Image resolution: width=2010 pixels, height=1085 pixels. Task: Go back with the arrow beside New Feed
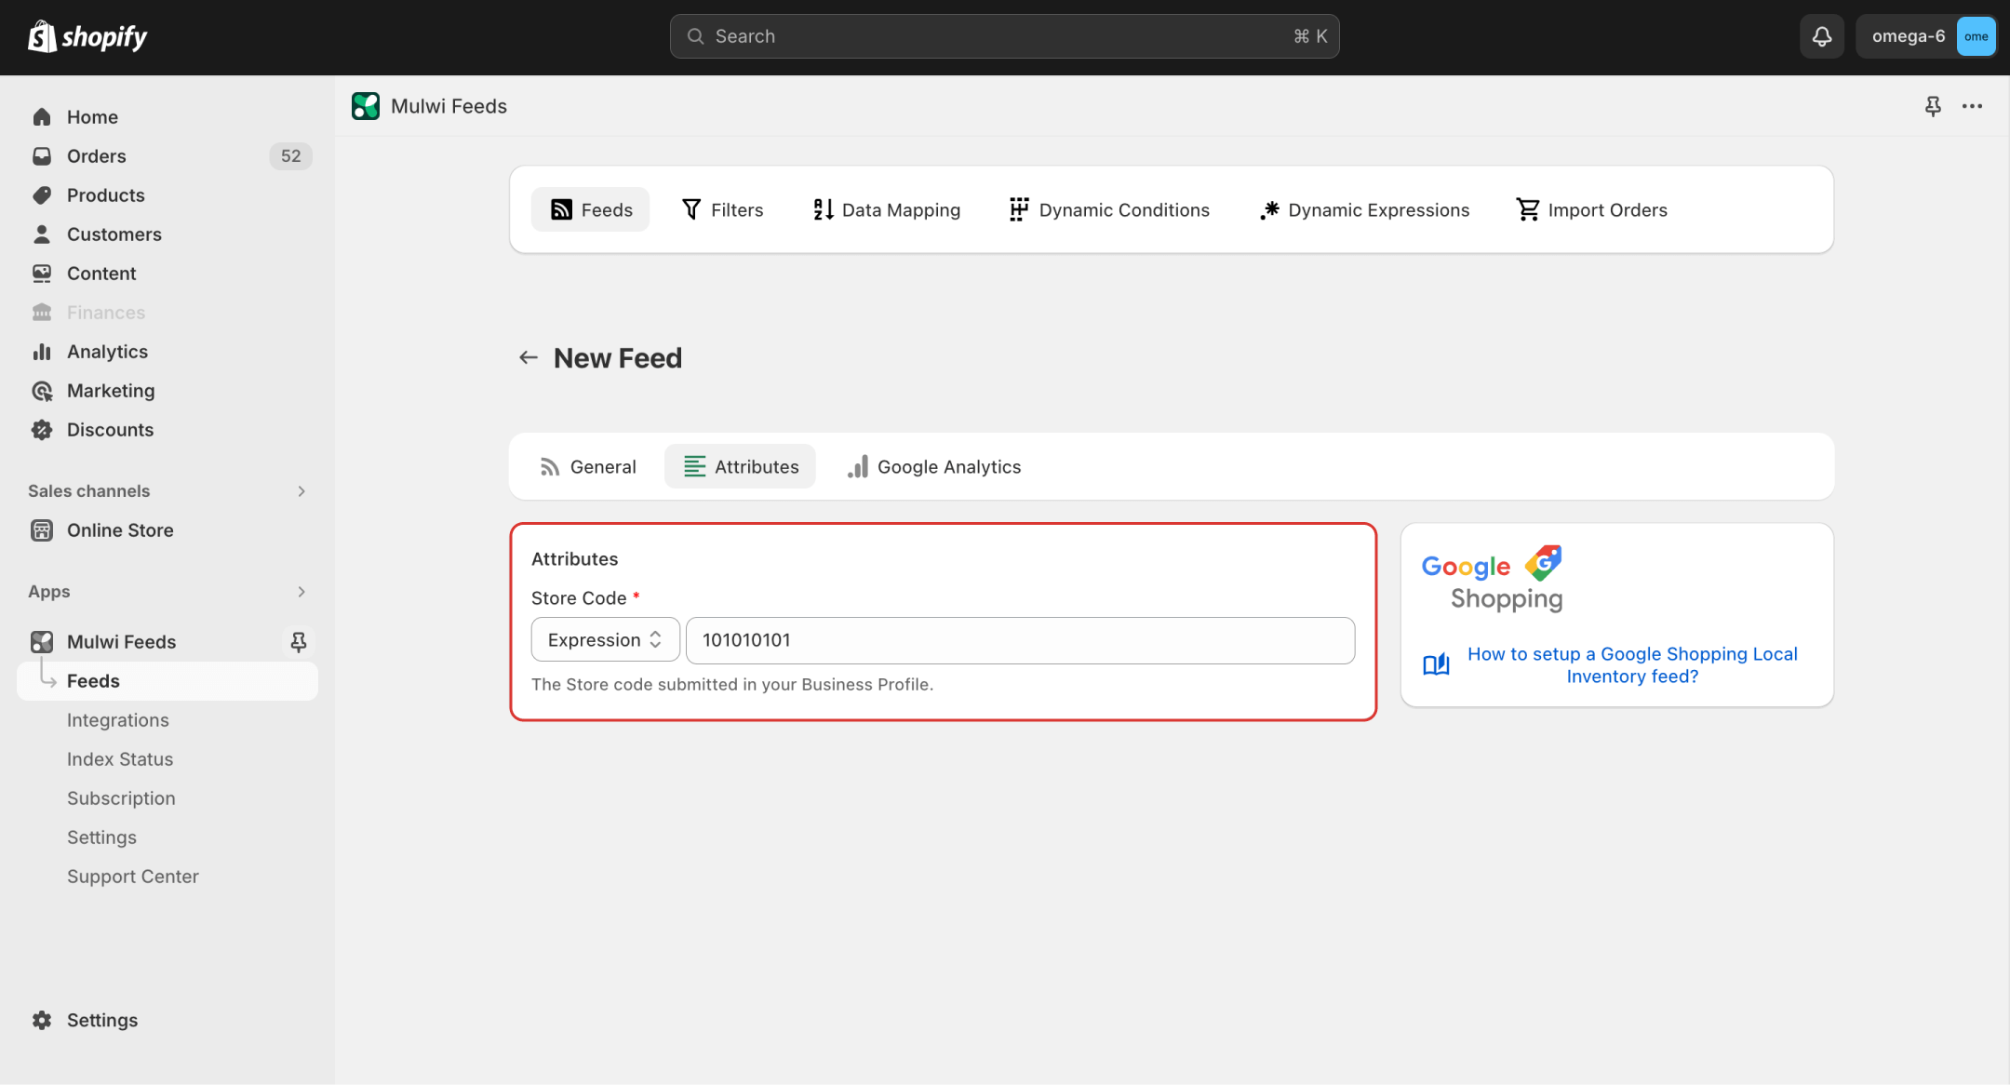pos(529,358)
